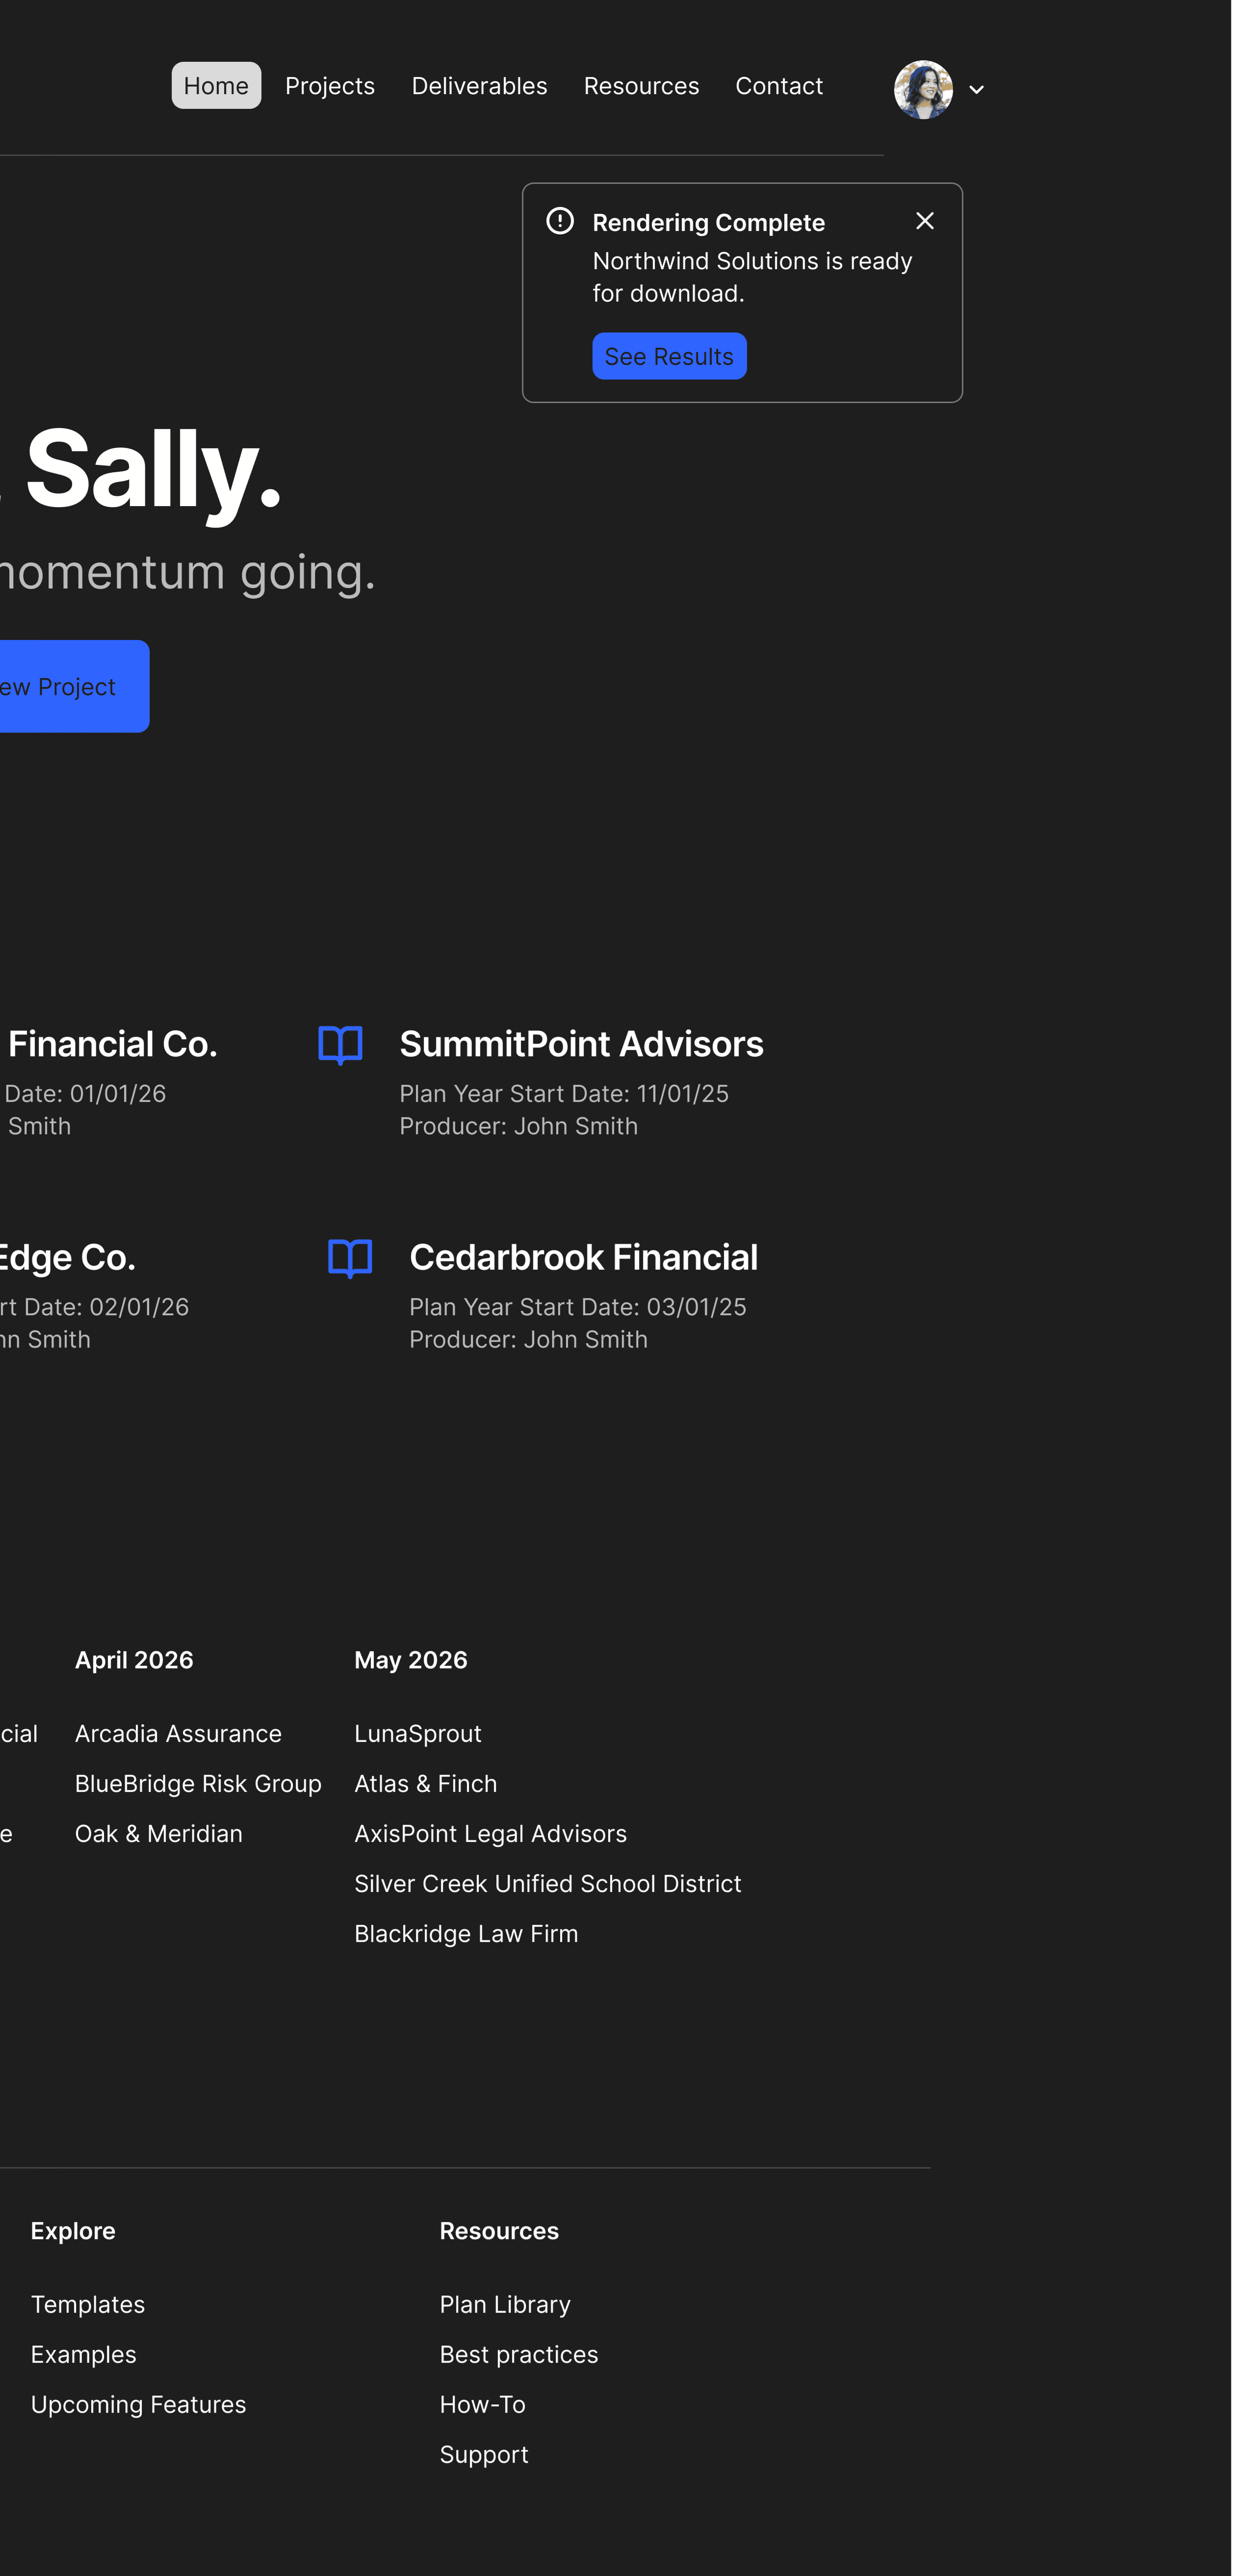Open the Deliverables nav item

pyautogui.click(x=479, y=86)
